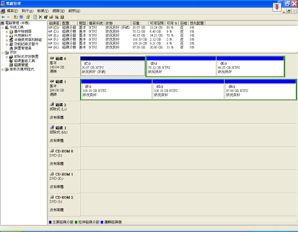298x232 pixels.
Task: Click the 磁碟重組工具 icon
Action: point(11,61)
